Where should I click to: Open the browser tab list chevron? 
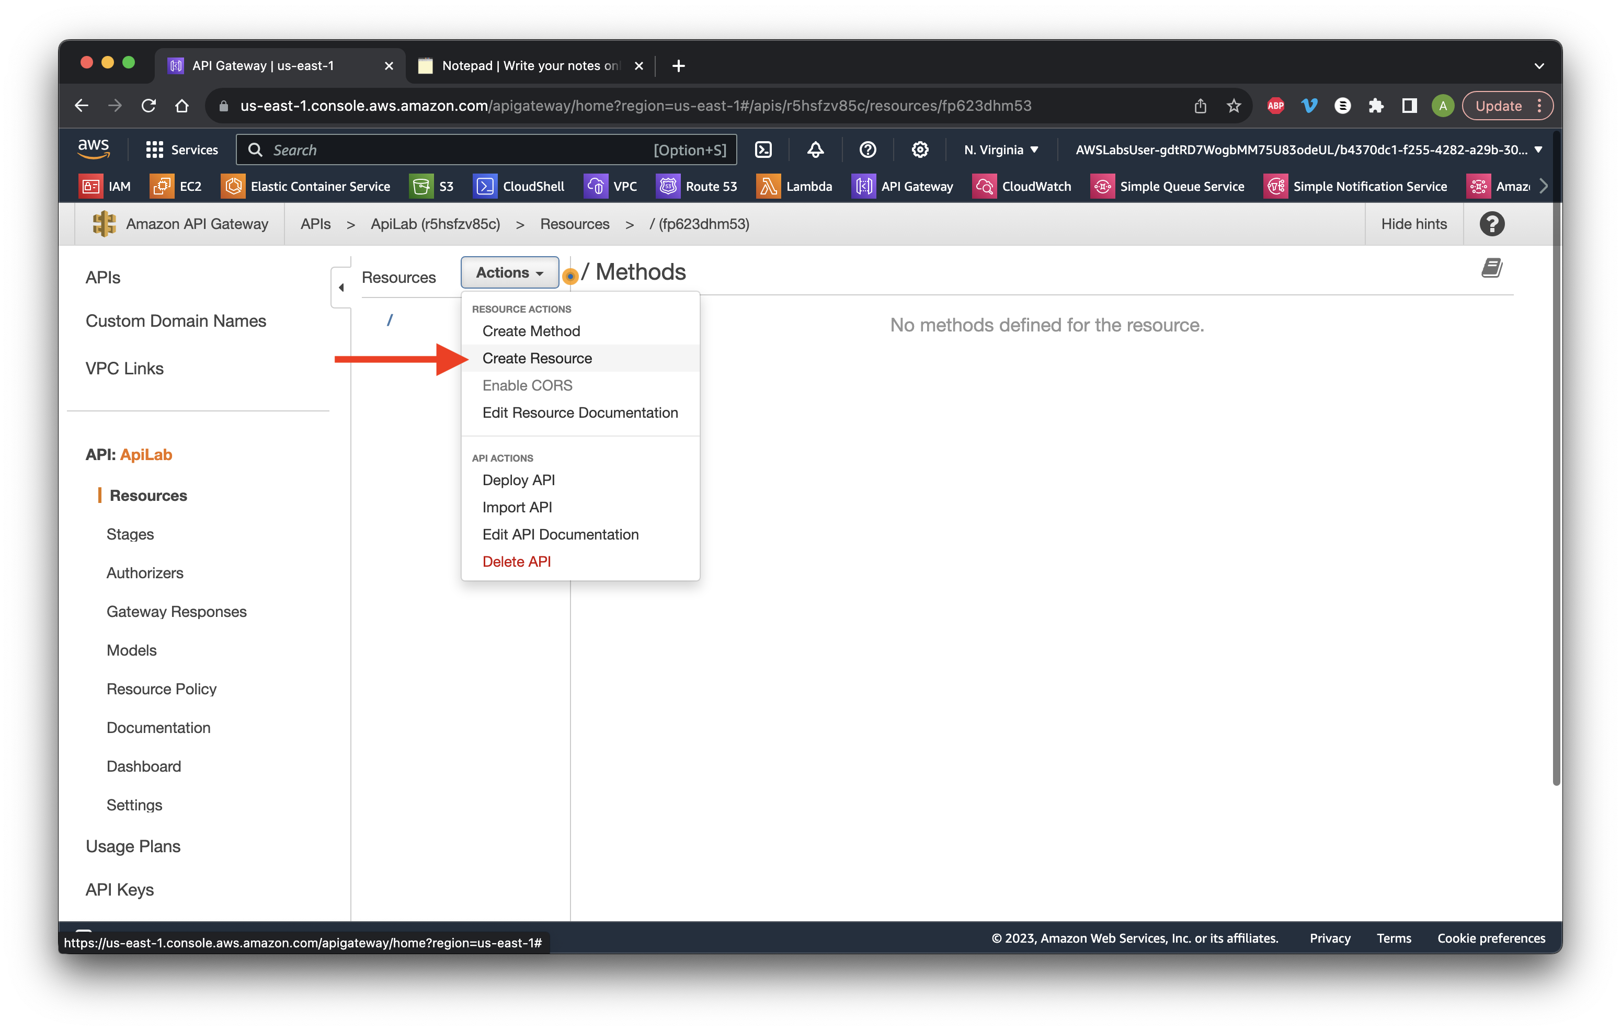point(1539,66)
